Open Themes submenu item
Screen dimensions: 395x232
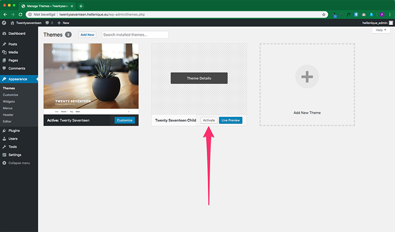(9, 88)
